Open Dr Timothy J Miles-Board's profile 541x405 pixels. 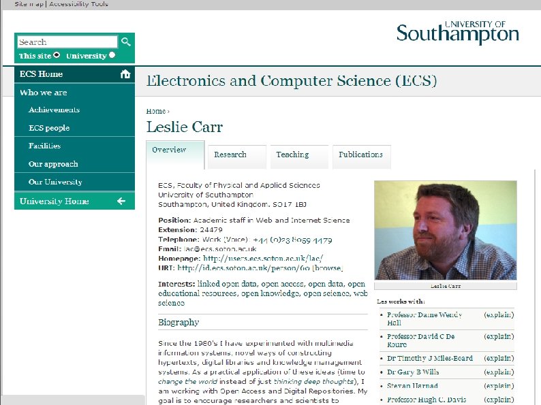pyautogui.click(x=430, y=358)
